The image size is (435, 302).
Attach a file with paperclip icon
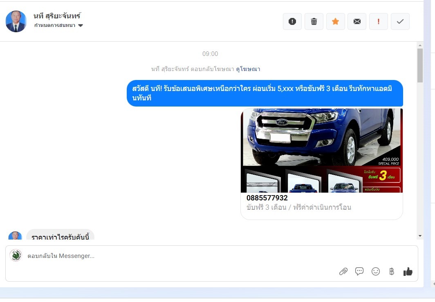pyautogui.click(x=343, y=271)
